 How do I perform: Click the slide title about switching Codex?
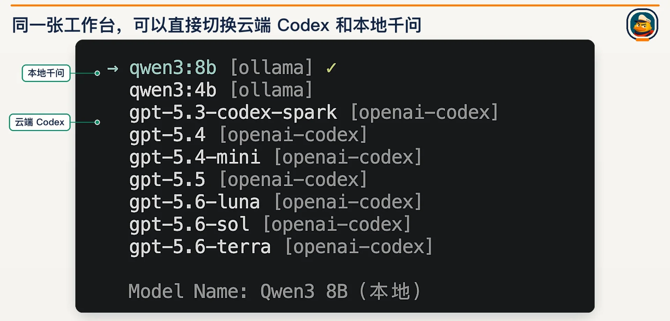[x=217, y=25]
